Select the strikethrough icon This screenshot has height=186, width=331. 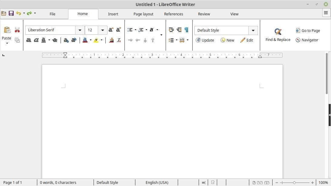[x=55, y=40]
